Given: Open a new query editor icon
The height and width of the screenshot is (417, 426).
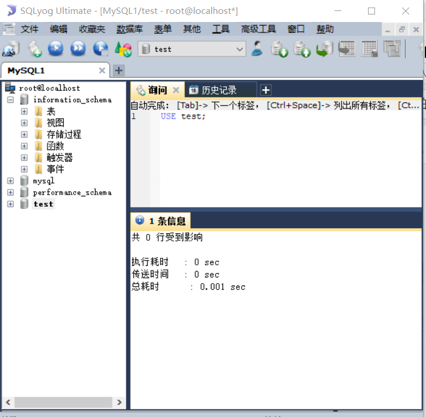Looking at the screenshot, I should click(x=35, y=49).
